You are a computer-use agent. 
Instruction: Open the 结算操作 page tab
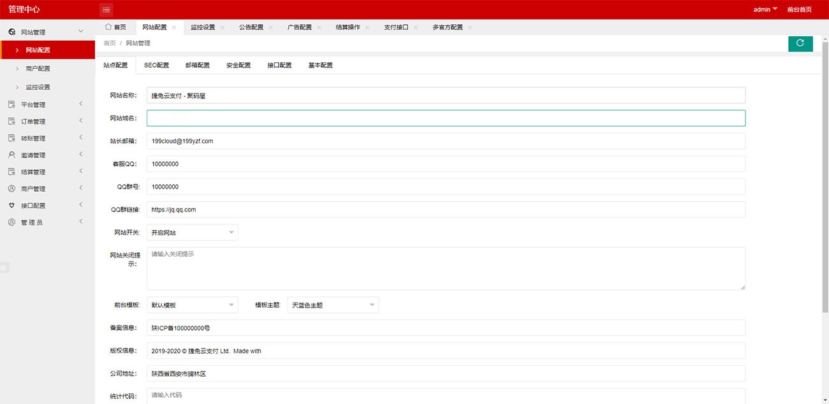click(x=348, y=27)
